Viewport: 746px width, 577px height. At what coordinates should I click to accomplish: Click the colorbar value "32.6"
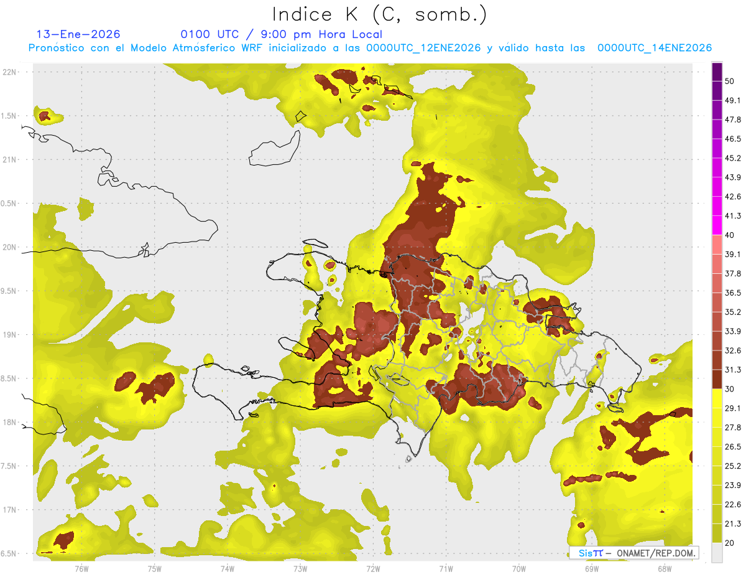(x=733, y=350)
